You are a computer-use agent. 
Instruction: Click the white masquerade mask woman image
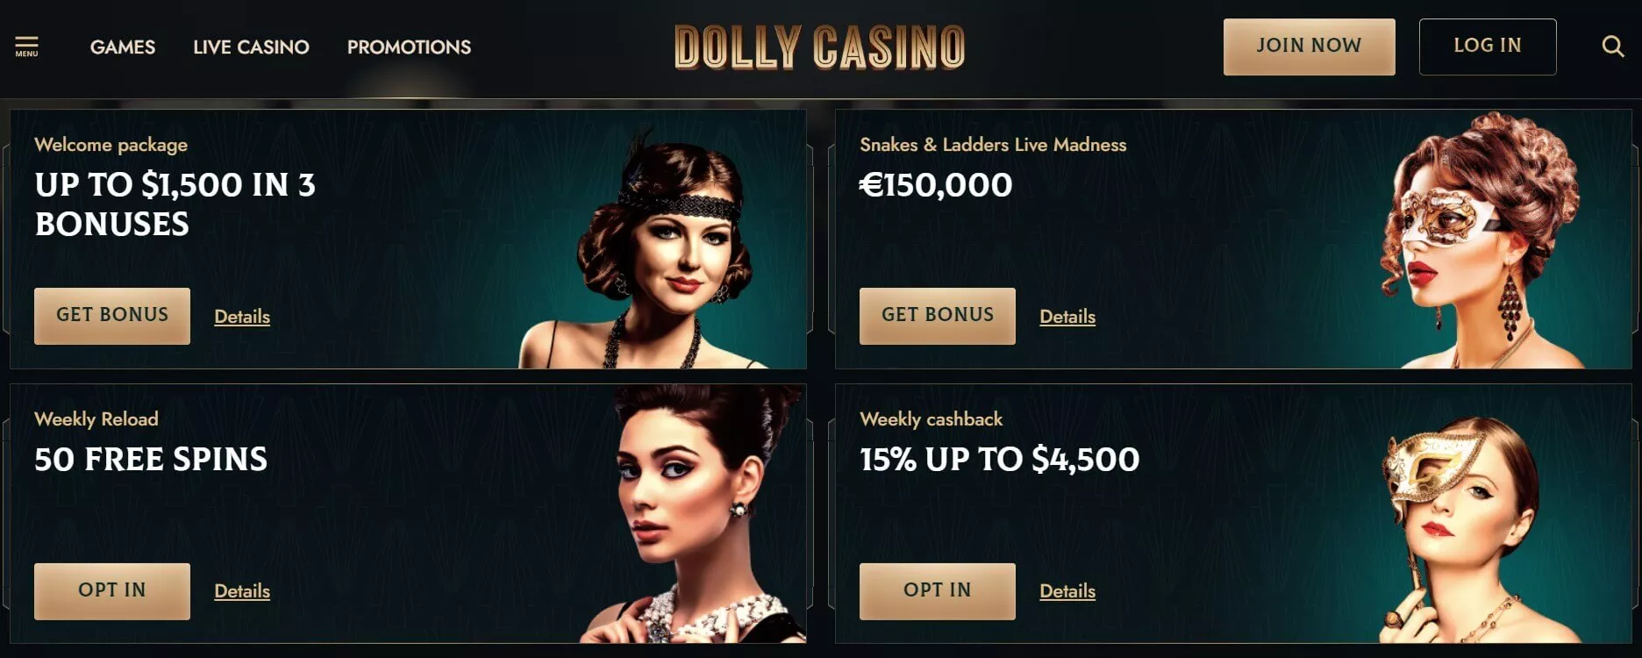[1482, 240]
